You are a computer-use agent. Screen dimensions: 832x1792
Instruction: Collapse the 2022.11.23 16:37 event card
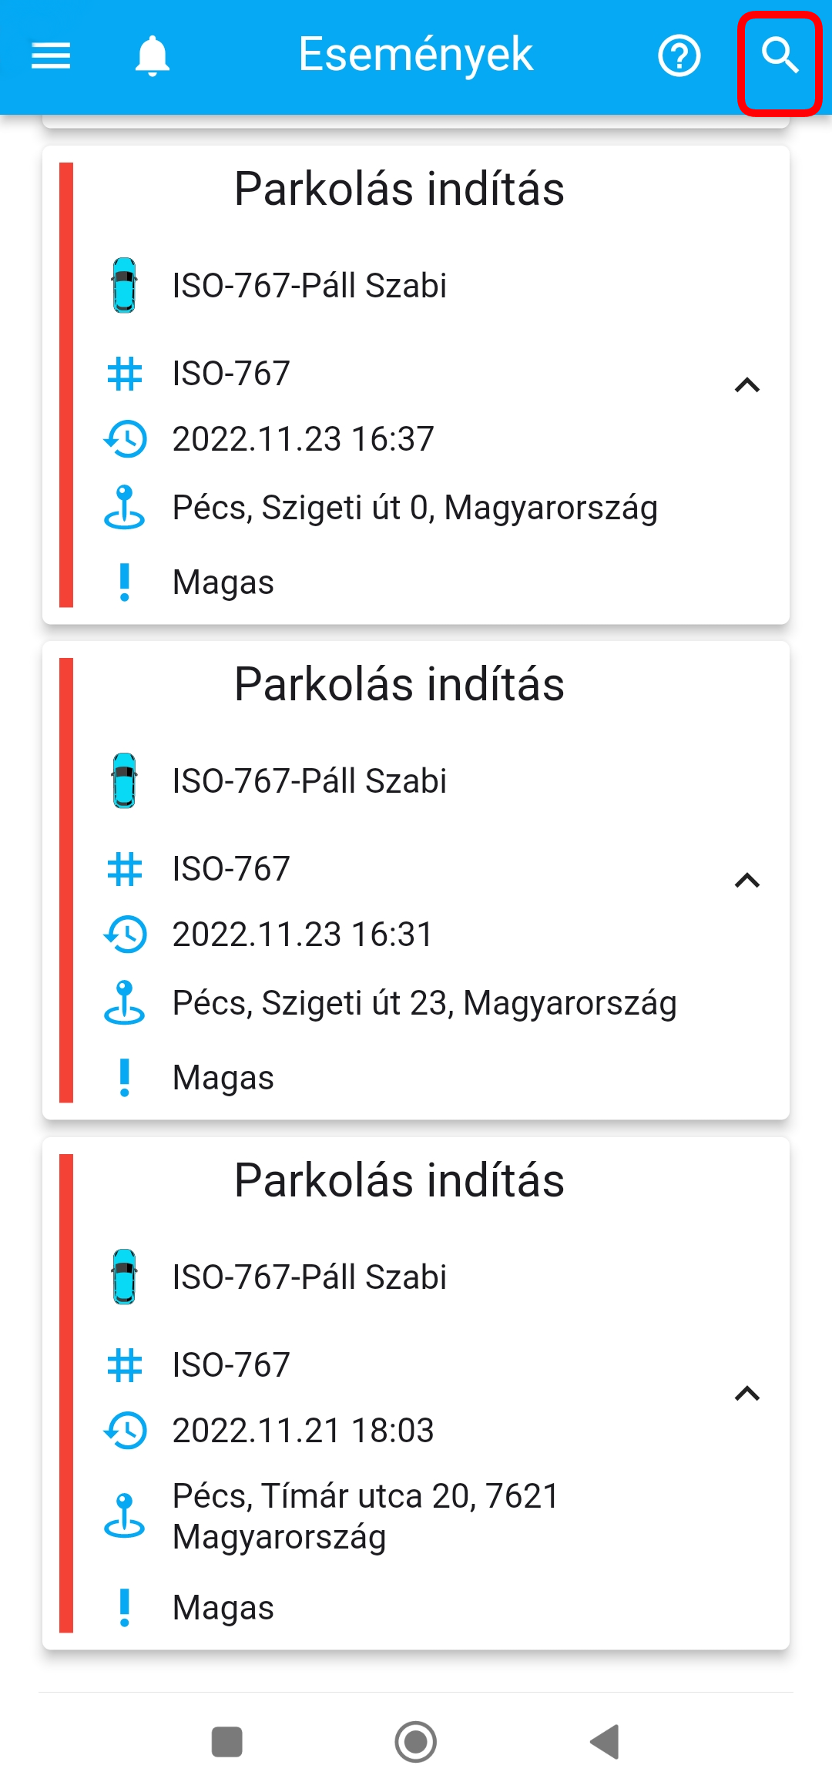coord(747,385)
